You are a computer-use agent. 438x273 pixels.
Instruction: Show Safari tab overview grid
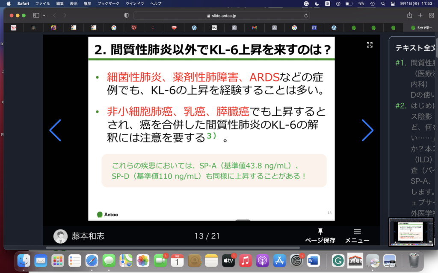pos(431,15)
